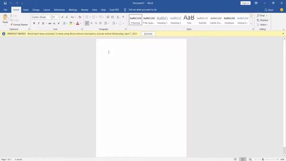Apply the red font color

pyautogui.click(x=77, y=23)
